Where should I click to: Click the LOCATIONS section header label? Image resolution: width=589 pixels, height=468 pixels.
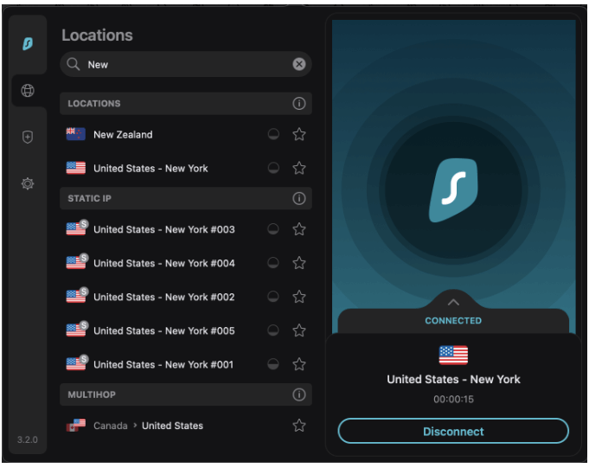click(x=94, y=103)
